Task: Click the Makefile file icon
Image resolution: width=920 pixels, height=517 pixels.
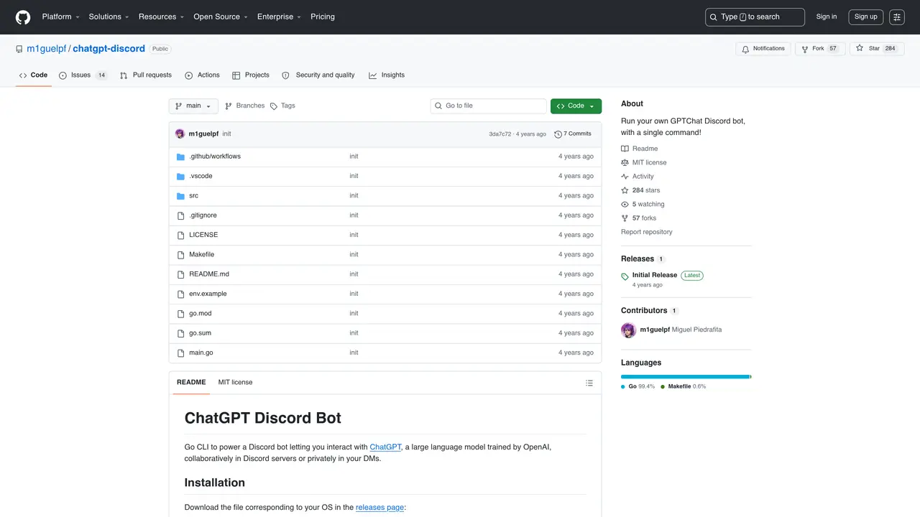Action: [181, 255]
